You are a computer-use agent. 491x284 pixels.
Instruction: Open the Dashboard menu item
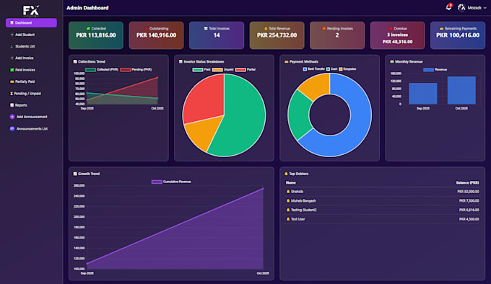point(31,23)
